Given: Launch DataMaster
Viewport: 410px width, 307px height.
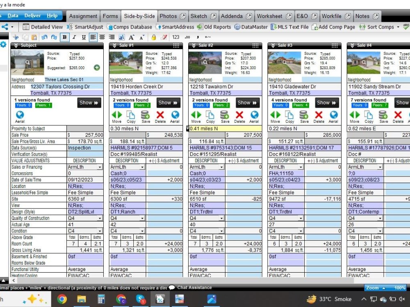Looking at the screenshot, I should [251, 27].
